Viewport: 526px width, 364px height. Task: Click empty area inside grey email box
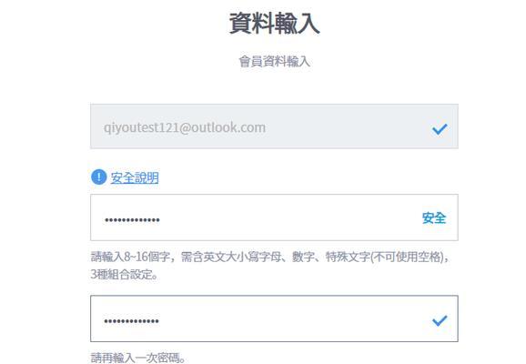pyautogui.click(x=346, y=126)
